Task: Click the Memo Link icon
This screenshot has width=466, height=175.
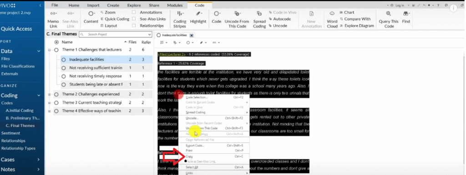Action: pyautogui.click(x=53, y=14)
